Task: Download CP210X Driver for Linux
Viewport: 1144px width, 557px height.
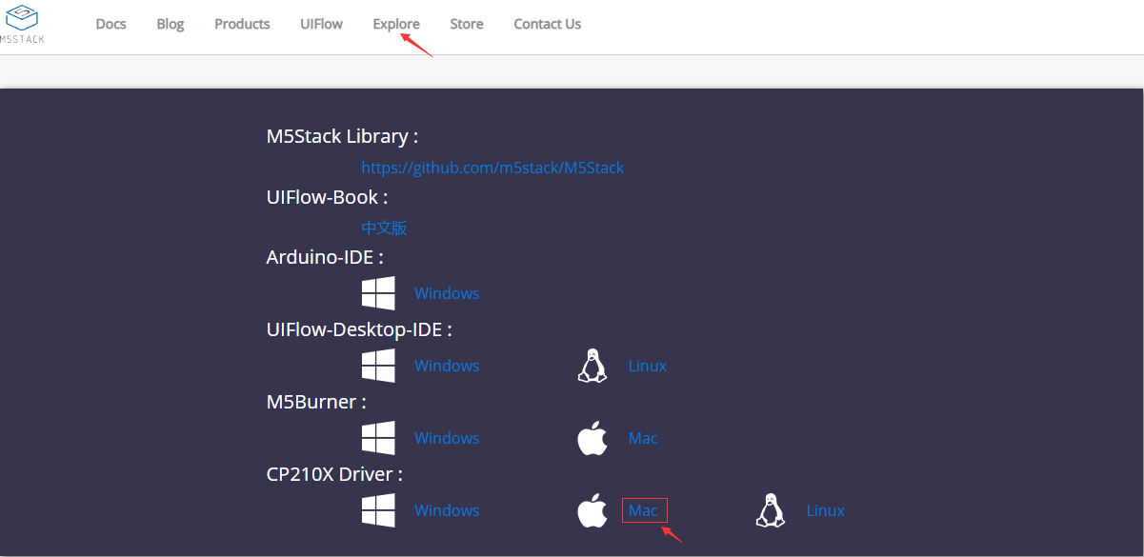Action: click(x=826, y=510)
